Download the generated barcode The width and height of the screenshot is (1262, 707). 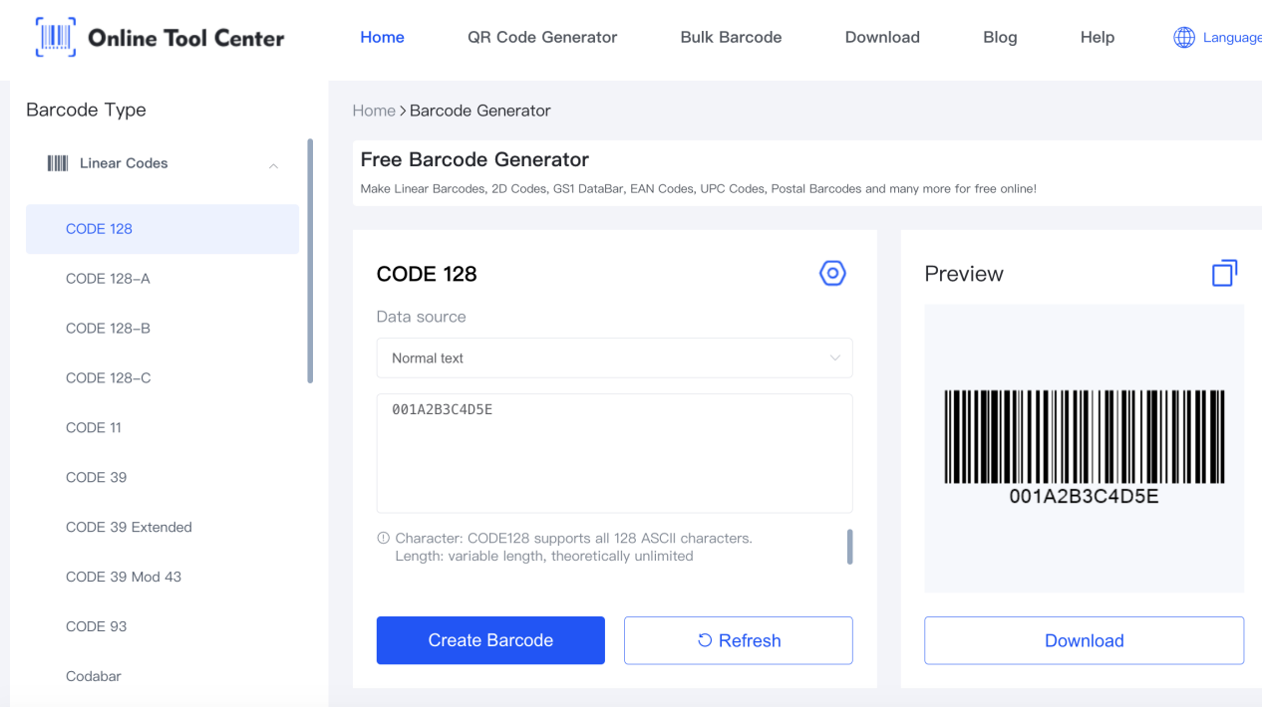(1084, 640)
